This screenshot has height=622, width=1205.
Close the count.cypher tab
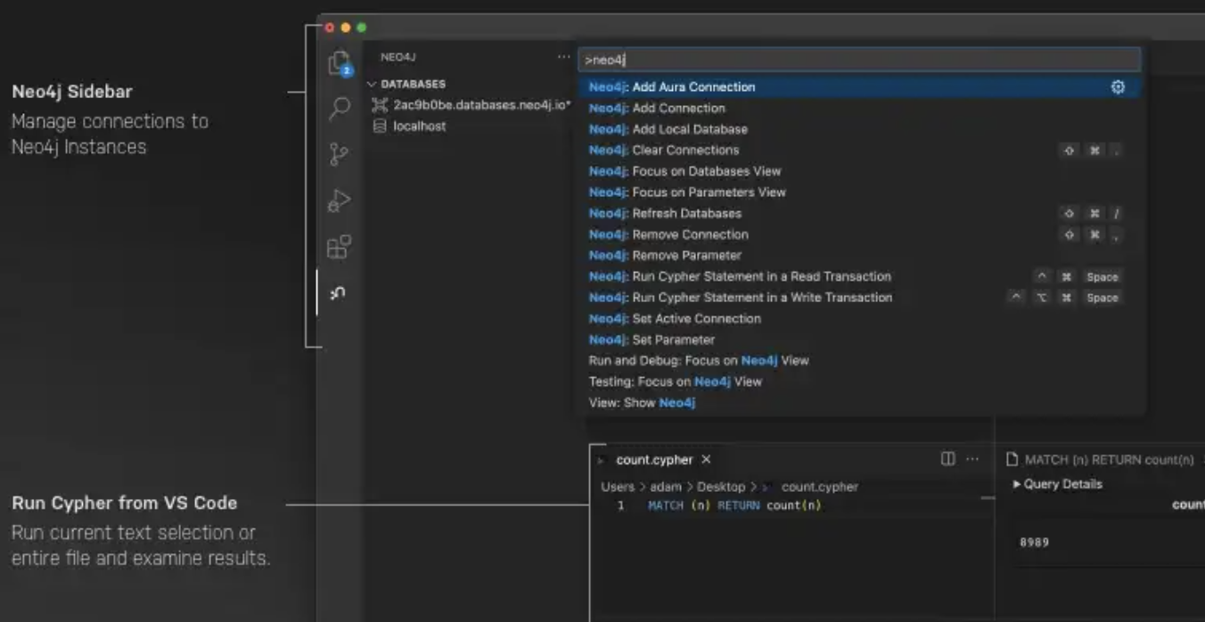[706, 460]
